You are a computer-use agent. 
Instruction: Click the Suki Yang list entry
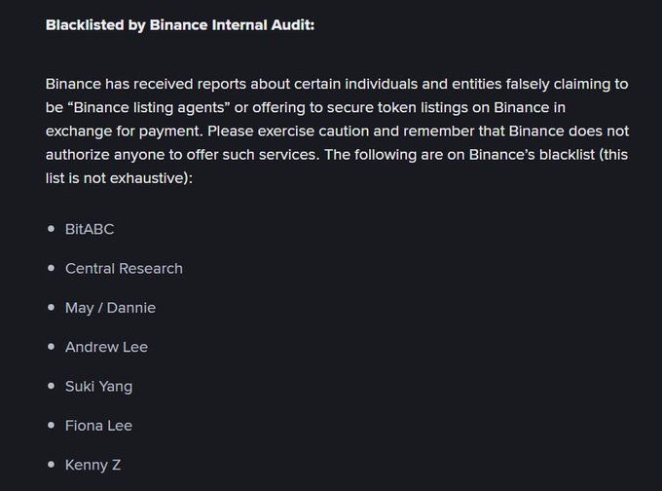(98, 386)
